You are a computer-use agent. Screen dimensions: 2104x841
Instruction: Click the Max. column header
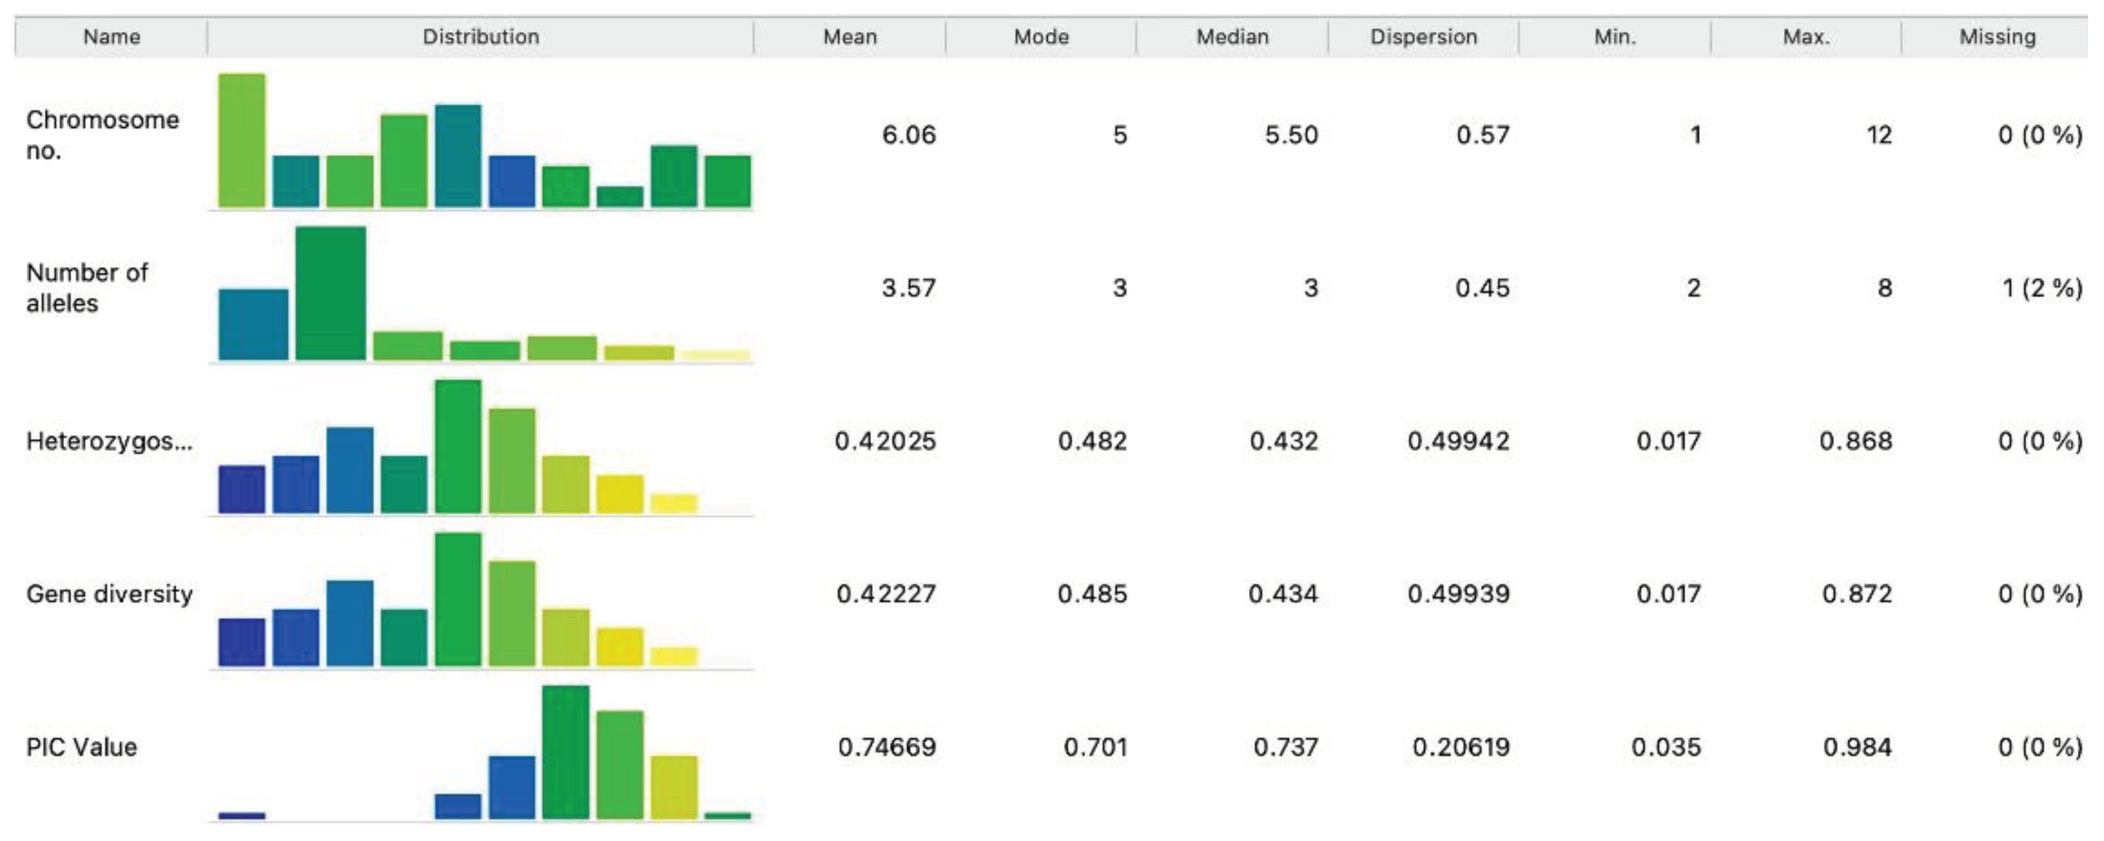tap(1806, 37)
